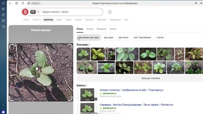Open the calendar 11 icon in sidebar
The width and height of the screenshot is (203, 114).
[3, 20]
